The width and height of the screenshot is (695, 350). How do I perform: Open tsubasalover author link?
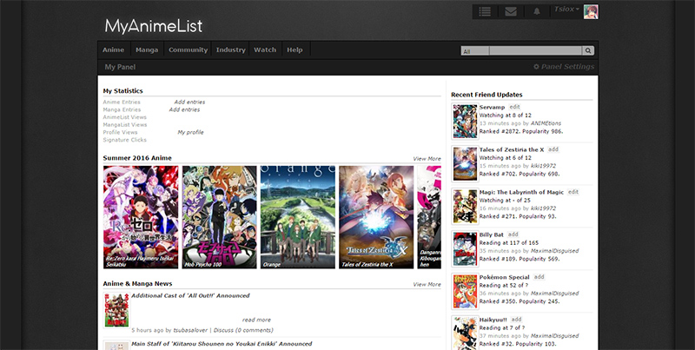190,331
